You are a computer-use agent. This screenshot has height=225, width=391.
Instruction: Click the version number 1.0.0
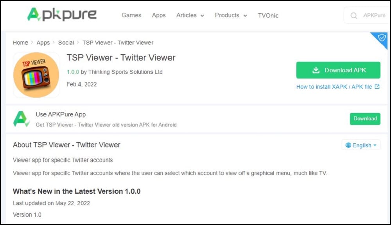[x=73, y=72]
